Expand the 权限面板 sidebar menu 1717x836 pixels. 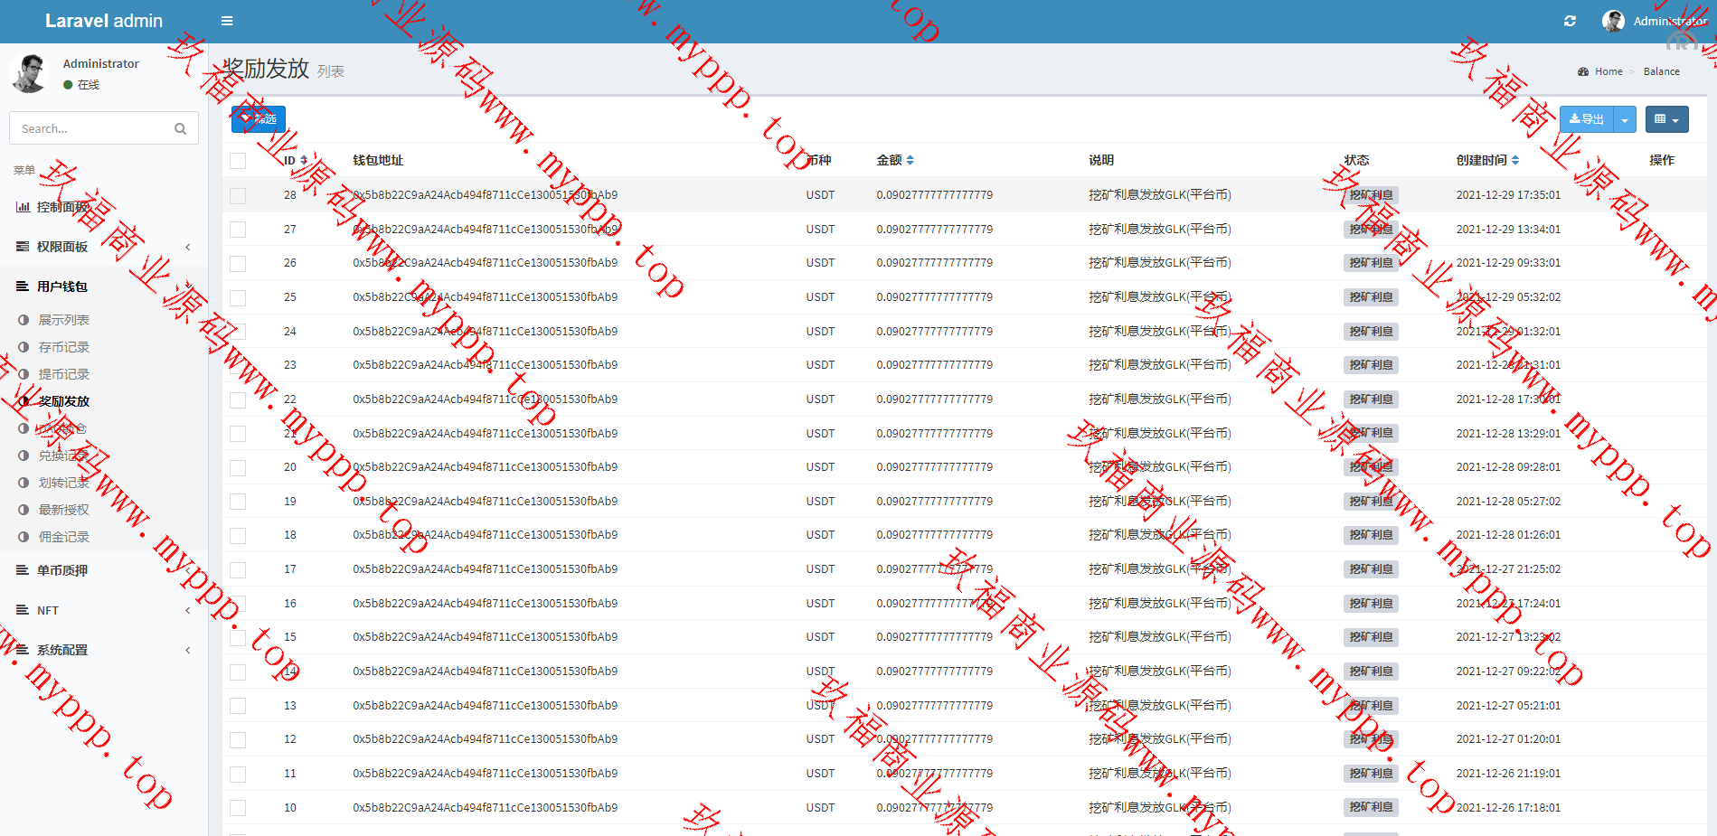point(62,247)
